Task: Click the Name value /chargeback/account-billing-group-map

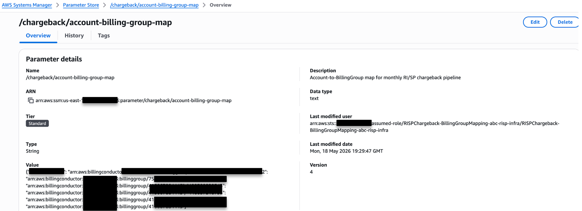Action: (70, 78)
